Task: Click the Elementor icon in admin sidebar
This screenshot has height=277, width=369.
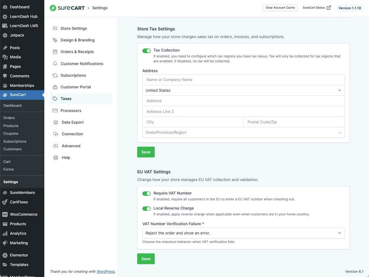Action: [5, 255]
